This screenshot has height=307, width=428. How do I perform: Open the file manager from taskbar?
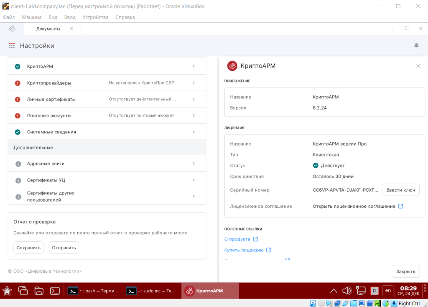pos(39,291)
